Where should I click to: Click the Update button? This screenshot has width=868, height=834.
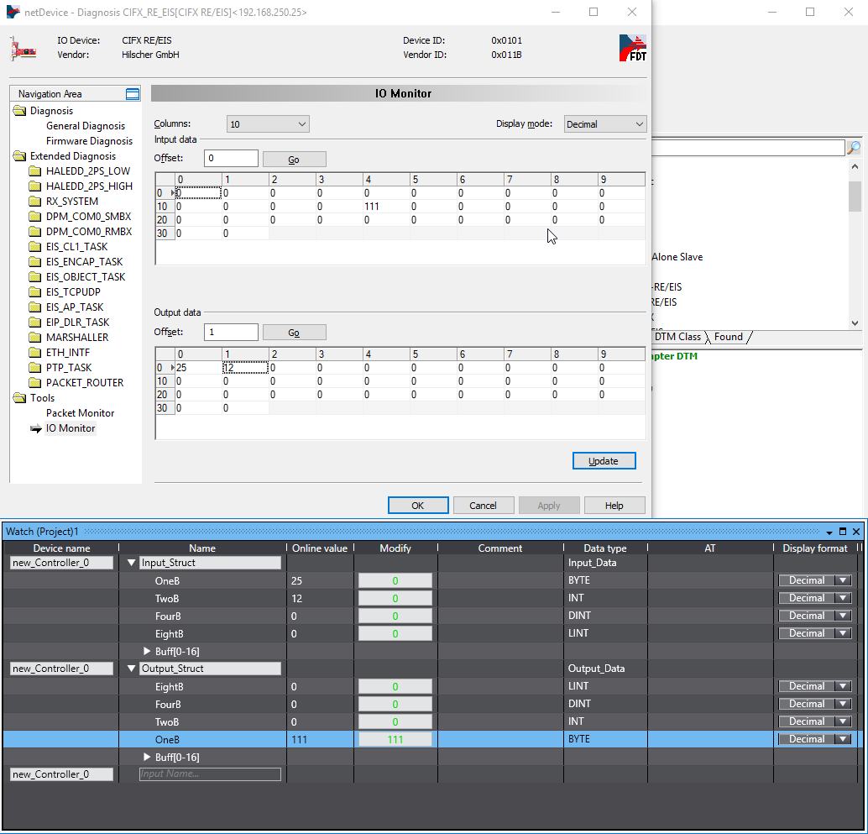point(604,461)
